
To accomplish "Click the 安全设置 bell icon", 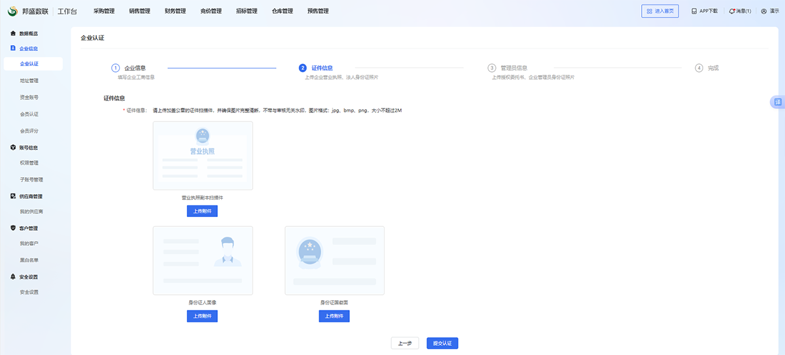I will tap(13, 277).
